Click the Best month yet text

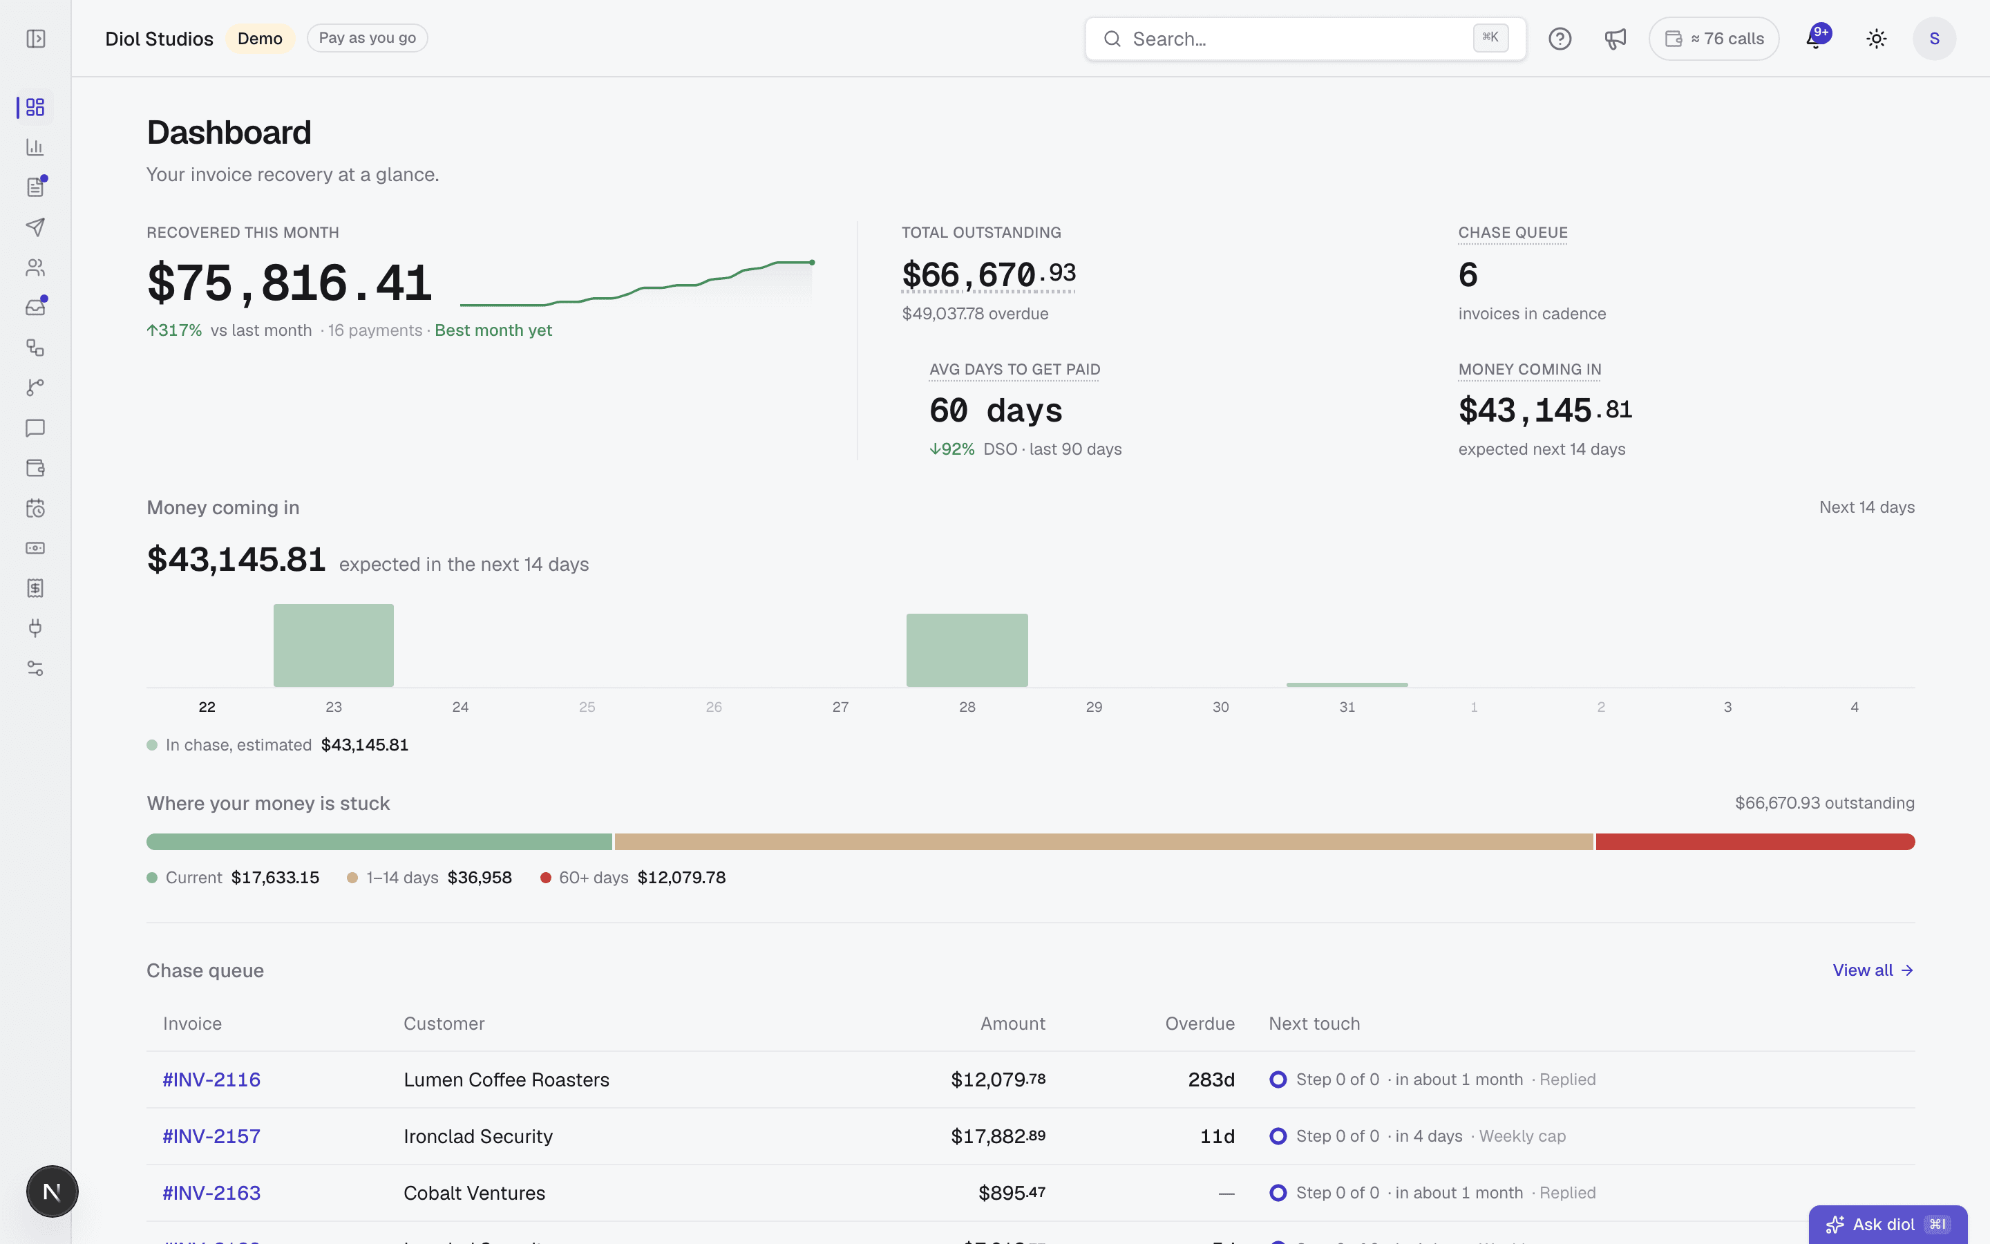coord(493,330)
